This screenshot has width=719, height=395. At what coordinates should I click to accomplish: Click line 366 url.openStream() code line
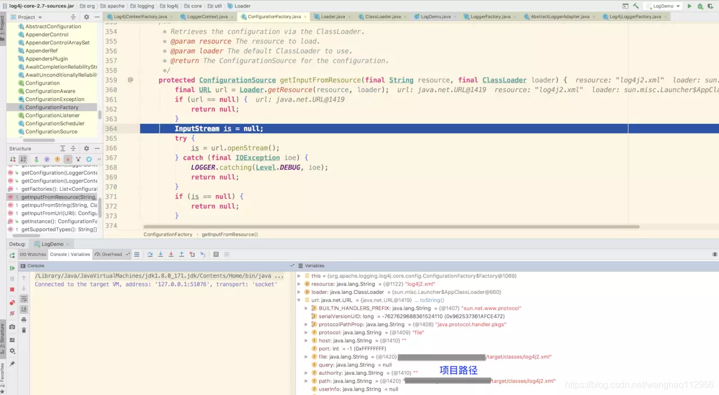(x=235, y=148)
